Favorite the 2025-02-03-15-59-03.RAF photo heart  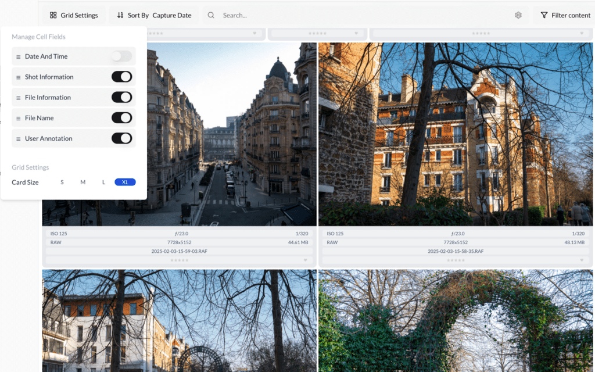point(305,260)
